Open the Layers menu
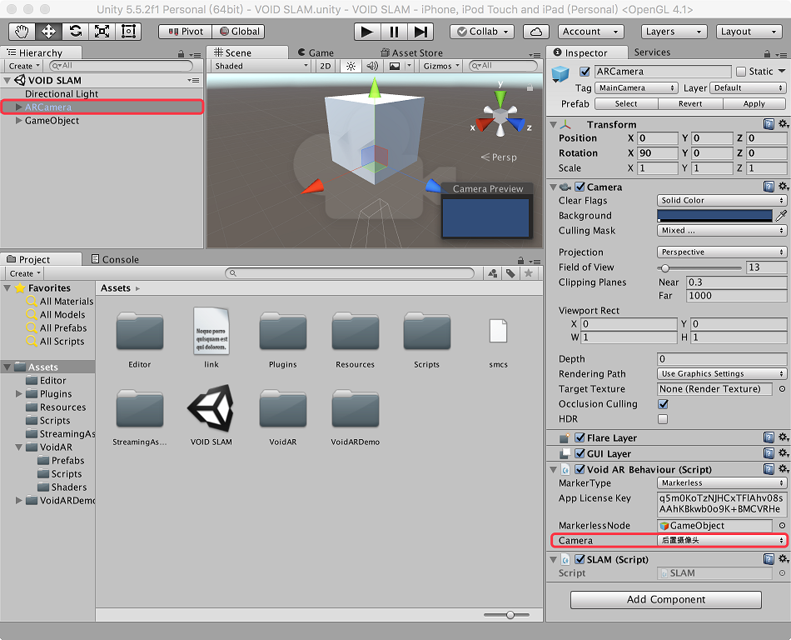This screenshot has height=640, width=791. 674,32
